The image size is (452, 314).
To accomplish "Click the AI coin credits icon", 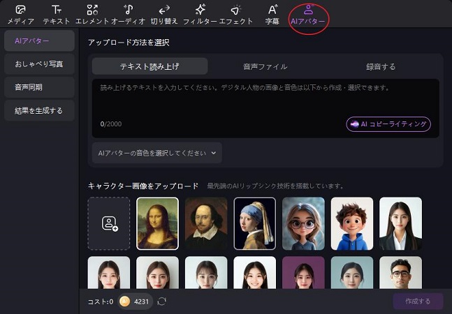I will (124, 301).
